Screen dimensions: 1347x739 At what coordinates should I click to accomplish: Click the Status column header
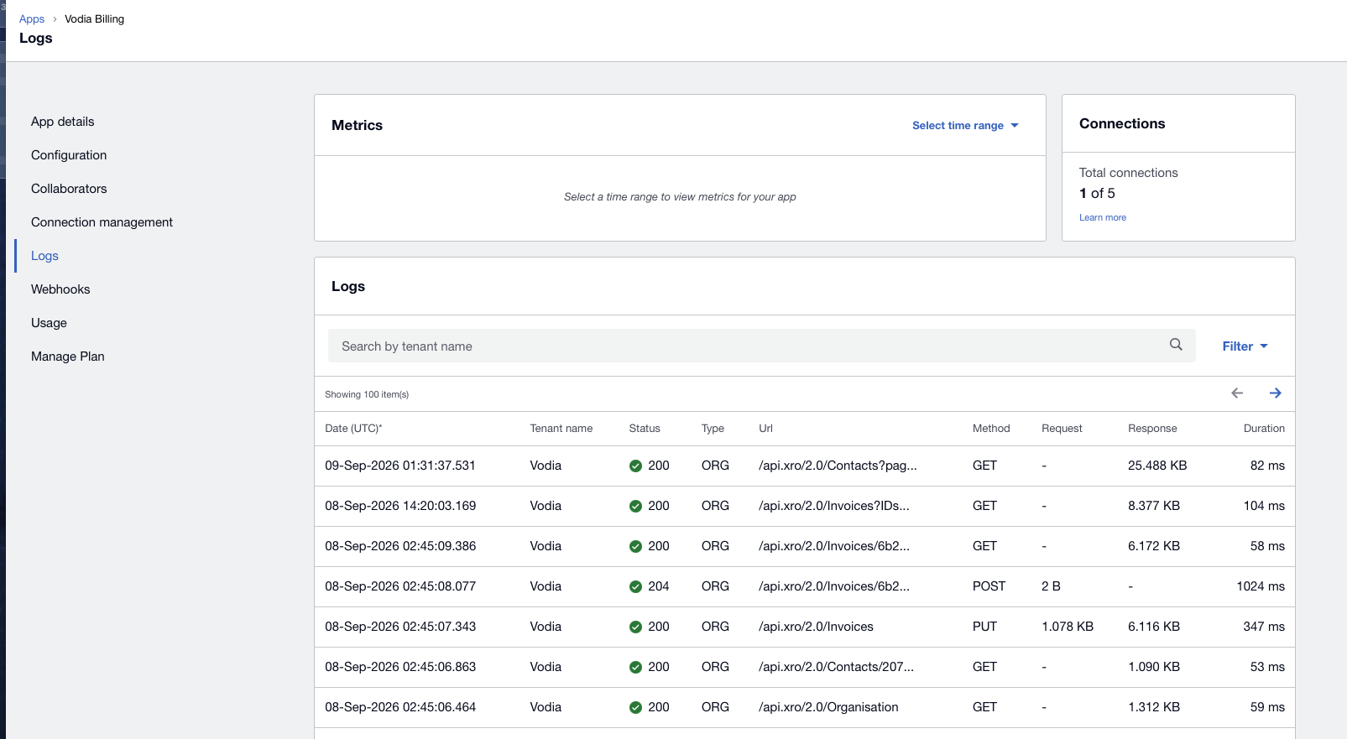(x=645, y=429)
